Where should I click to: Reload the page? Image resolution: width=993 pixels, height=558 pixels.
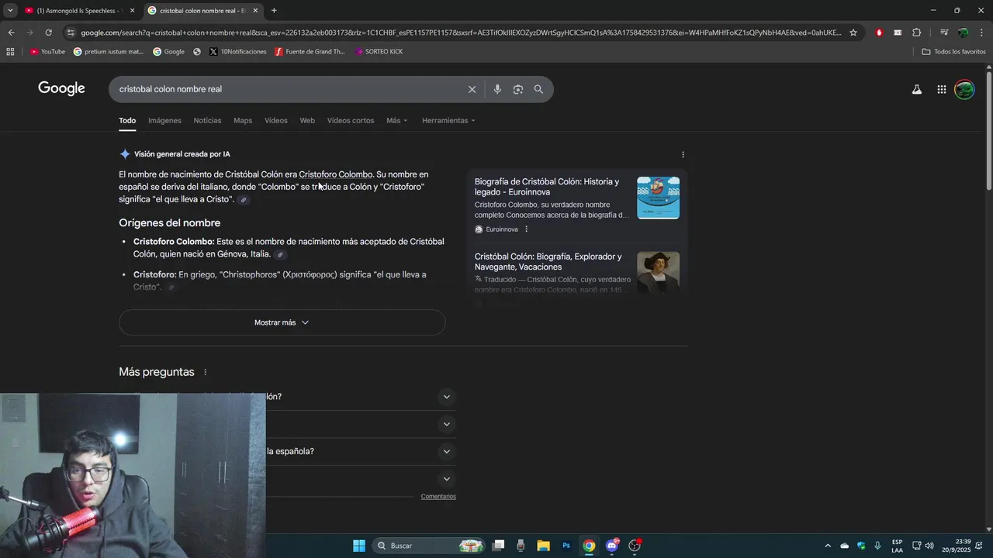48,33
